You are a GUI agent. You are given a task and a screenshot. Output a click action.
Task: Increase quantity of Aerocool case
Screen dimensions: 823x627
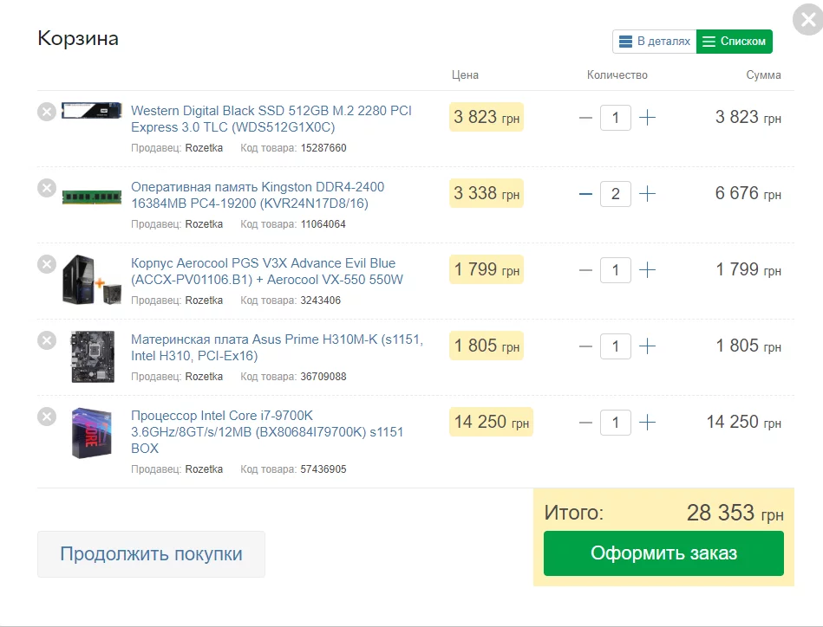647,270
